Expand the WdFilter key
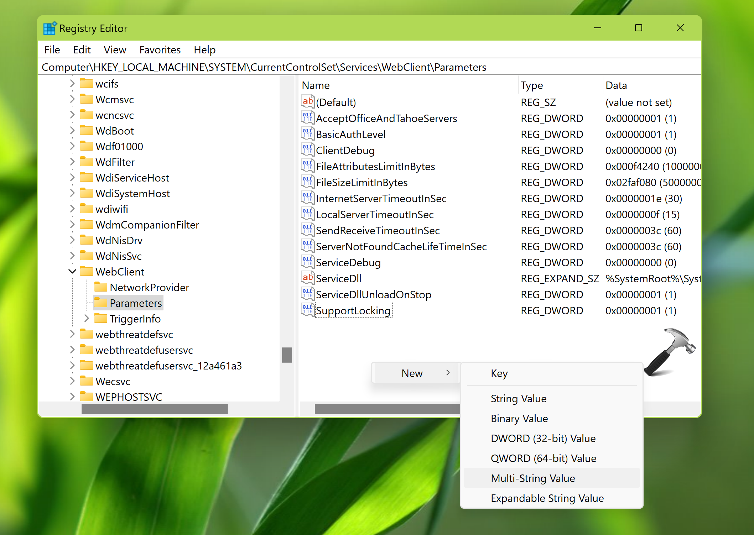This screenshot has width=754, height=535. [72, 162]
